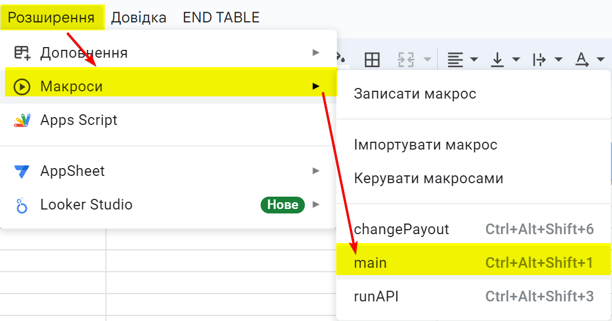Run the runAPI macro

[474, 297]
